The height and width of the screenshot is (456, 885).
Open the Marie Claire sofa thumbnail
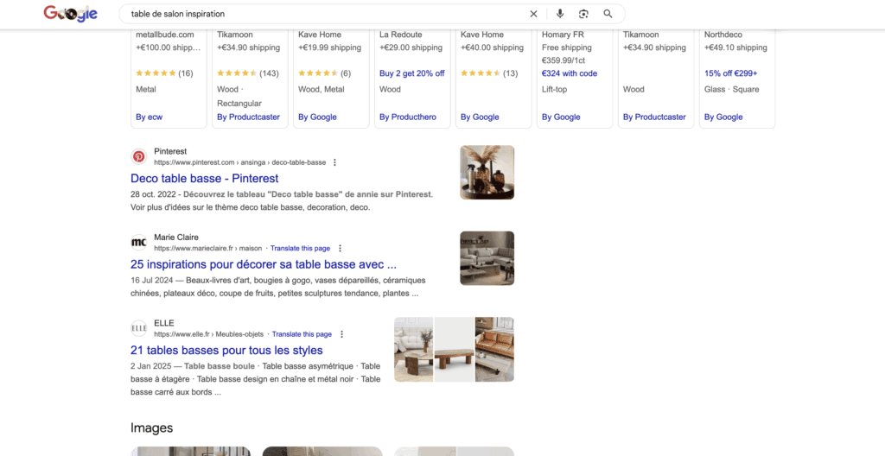[x=487, y=258]
